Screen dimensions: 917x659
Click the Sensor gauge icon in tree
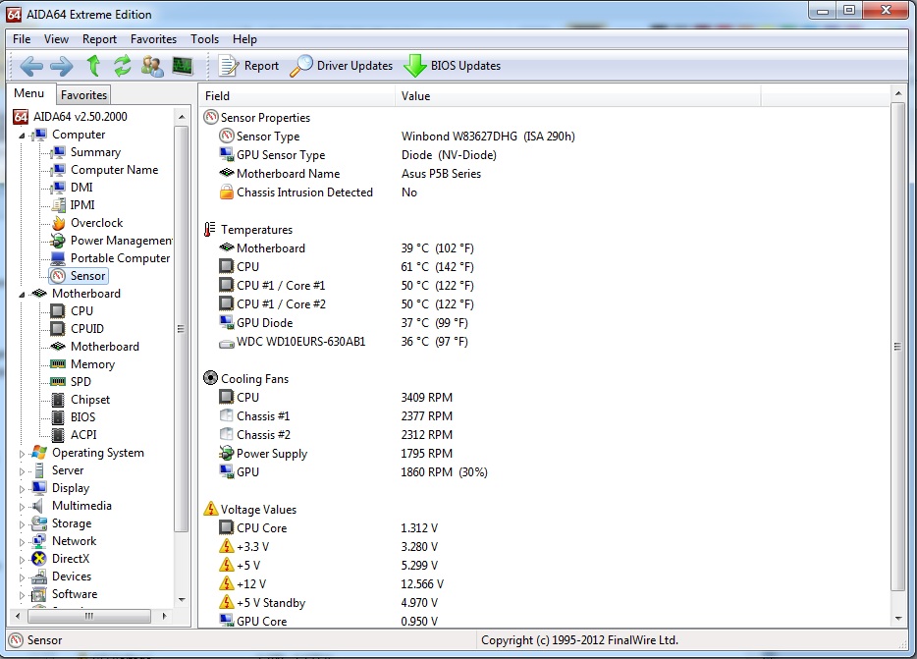58,276
